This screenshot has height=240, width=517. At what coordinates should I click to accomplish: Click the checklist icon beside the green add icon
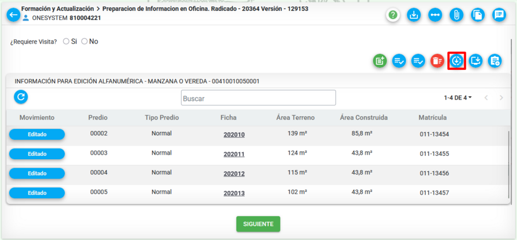pyautogui.click(x=399, y=61)
